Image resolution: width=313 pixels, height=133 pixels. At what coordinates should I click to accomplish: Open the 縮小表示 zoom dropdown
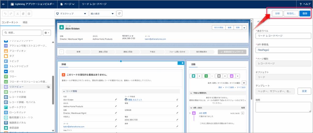(102, 14)
